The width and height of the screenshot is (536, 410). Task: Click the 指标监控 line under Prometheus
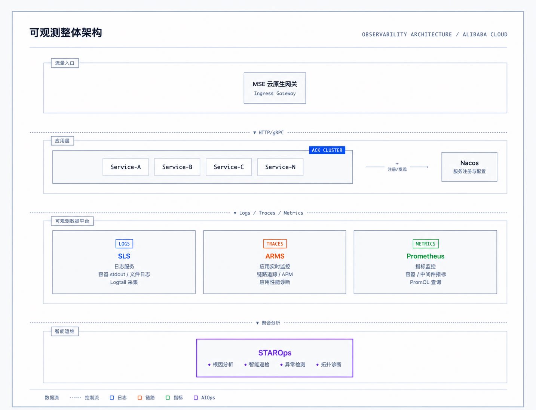pos(425,267)
